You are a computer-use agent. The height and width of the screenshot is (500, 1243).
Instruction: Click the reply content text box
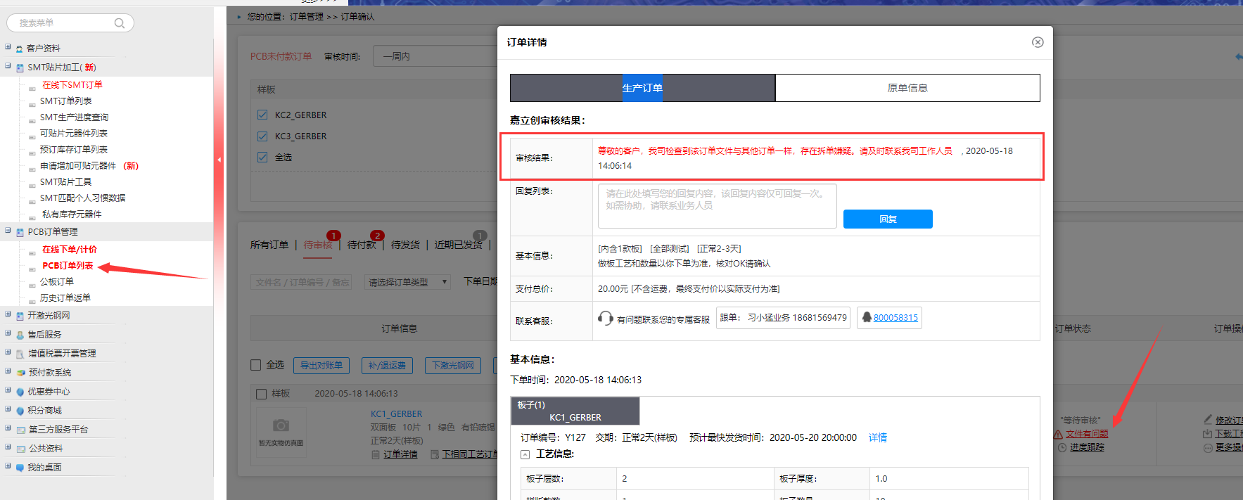pos(716,205)
